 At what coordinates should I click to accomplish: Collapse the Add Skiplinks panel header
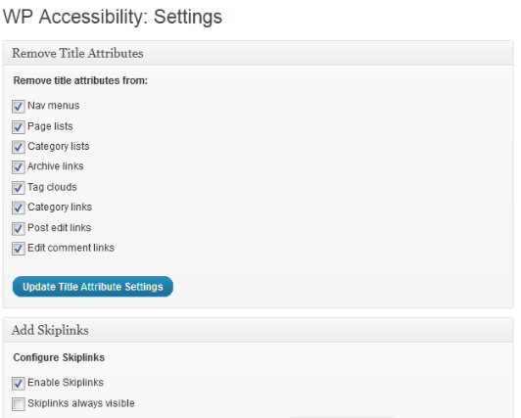pyautogui.click(x=259, y=330)
